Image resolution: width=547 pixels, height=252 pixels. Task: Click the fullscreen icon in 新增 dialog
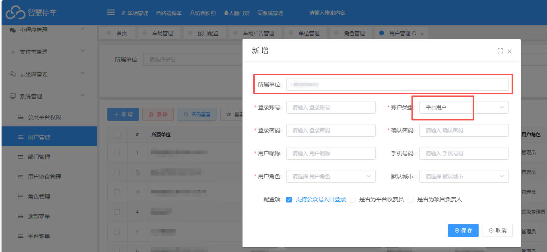point(500,51)
